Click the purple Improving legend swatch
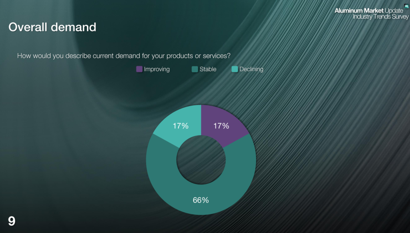 pyautogui.click(x=139, y=69)
